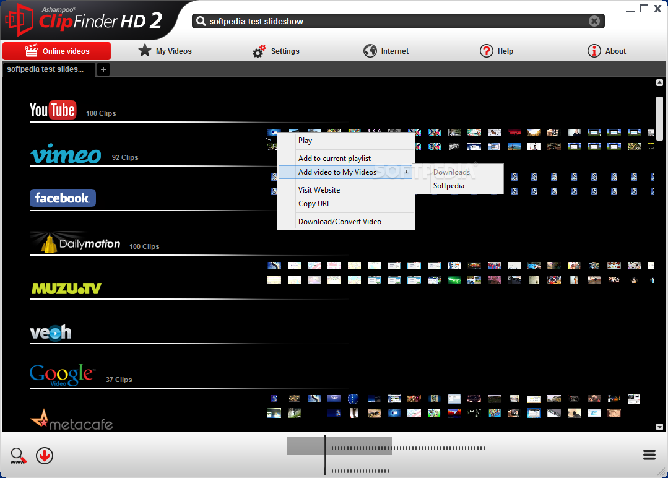Open the last thumbnail in Google Video top row

pyautogui.click(x=634, y=399)
